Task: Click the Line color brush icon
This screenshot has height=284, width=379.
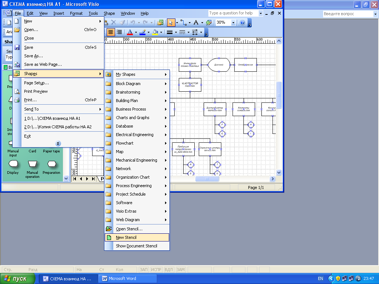Action: click(142, 32)
